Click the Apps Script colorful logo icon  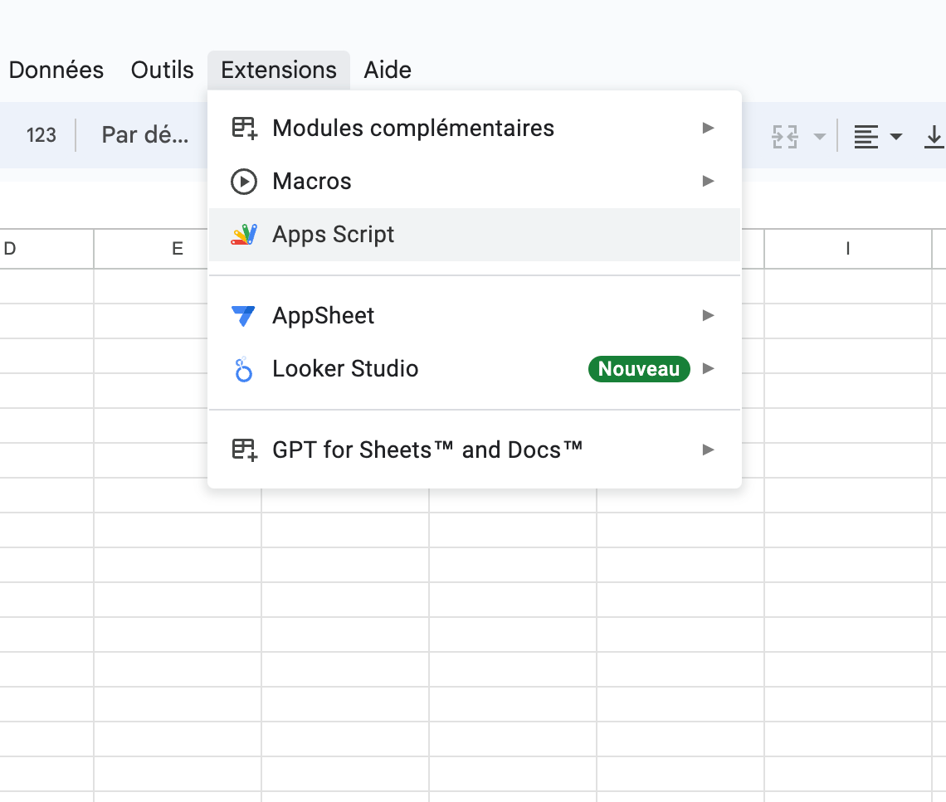point(244,235)
